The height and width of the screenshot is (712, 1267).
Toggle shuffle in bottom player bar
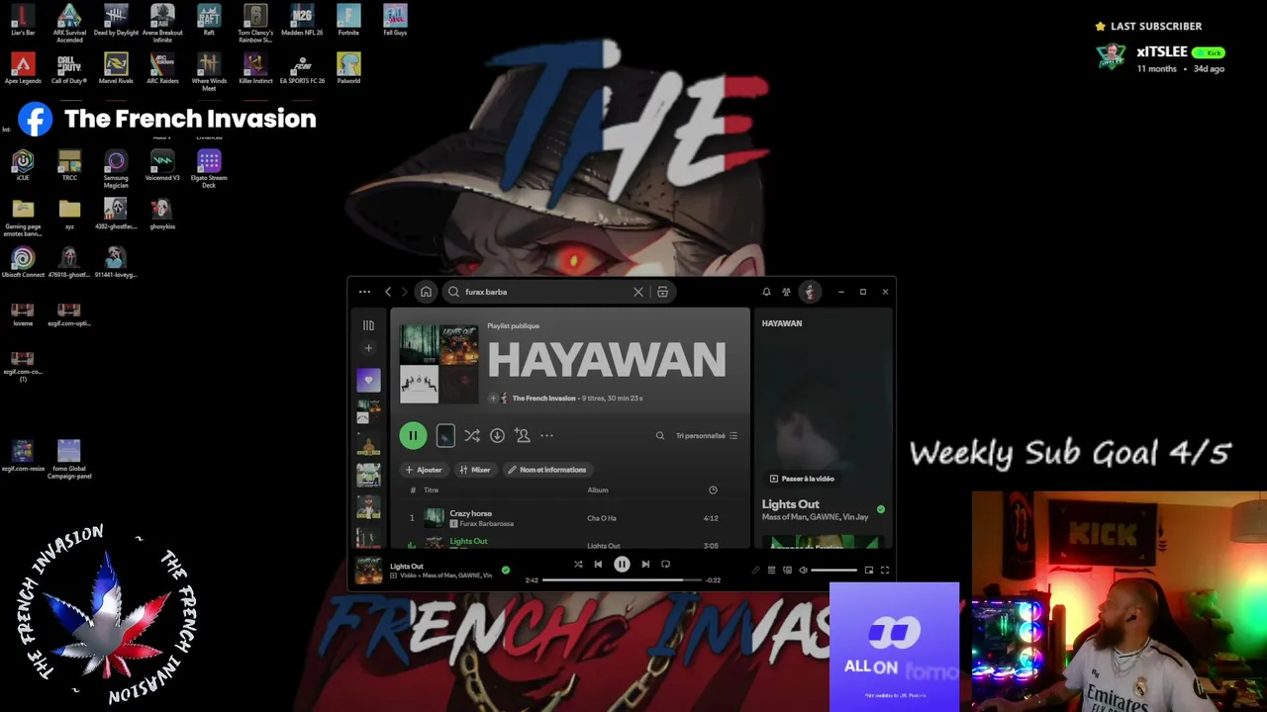click(578, 565)
